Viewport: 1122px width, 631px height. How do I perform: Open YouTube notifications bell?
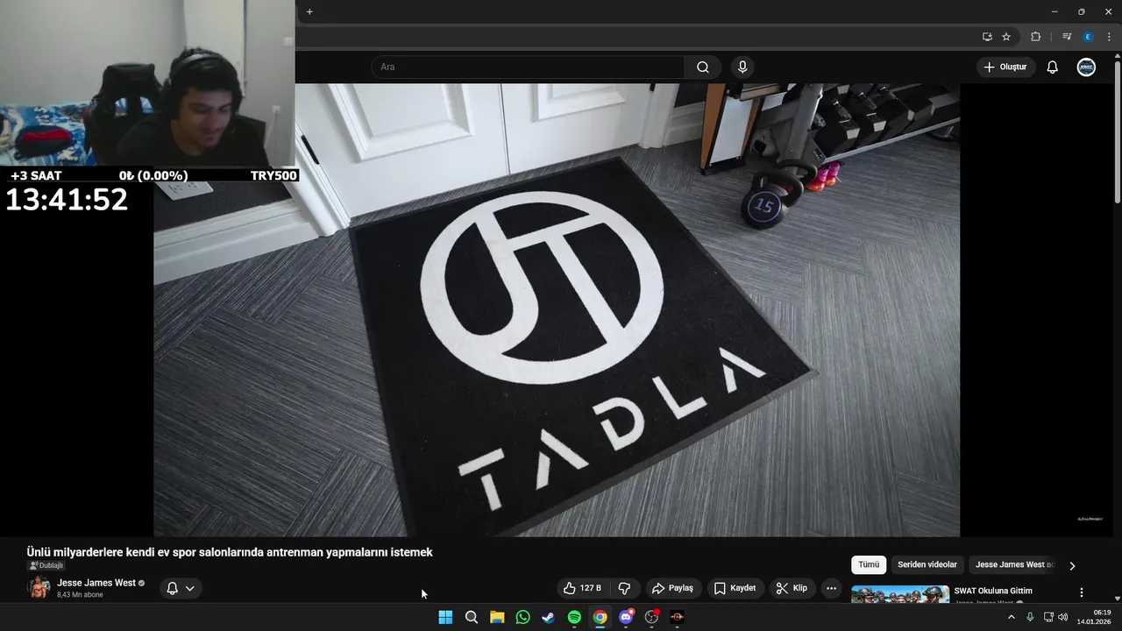coord(1053,67)
